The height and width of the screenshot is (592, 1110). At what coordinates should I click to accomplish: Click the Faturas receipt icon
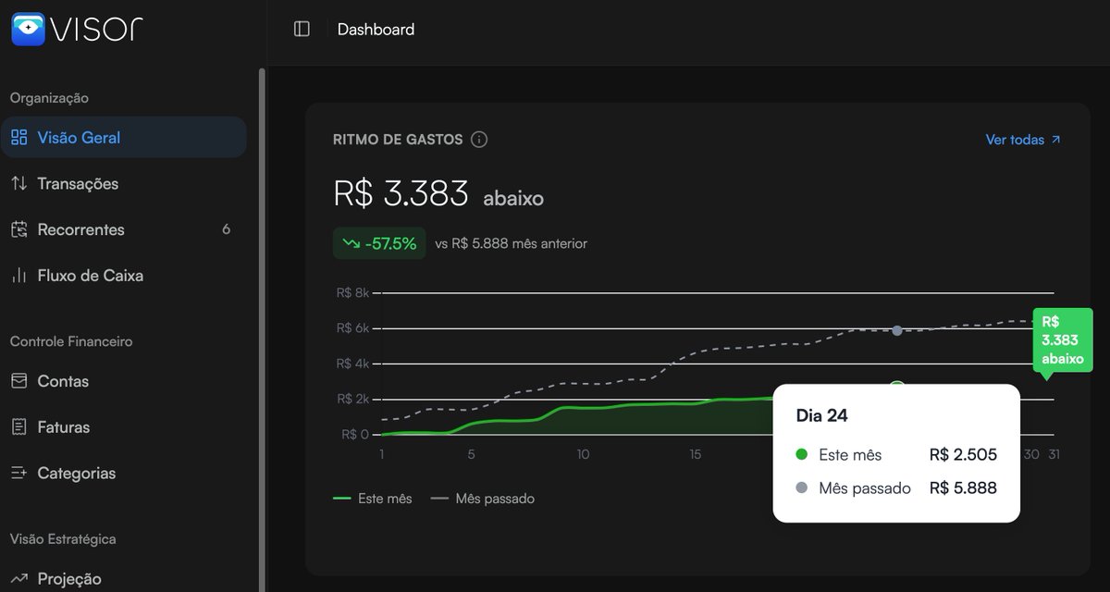(x=18, y=427)
